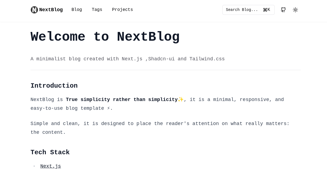Open the Tags nav item
327x172 pixels.
(x=97, y=10)
